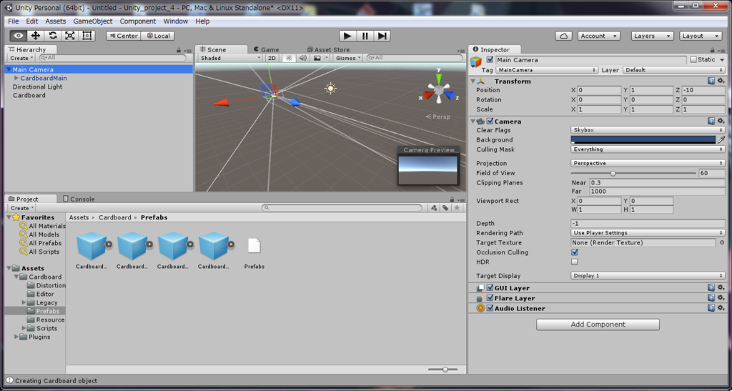Disable the Camera component checkbox
This screenshot has height=391, width=732.
click(x=490, y=122)
